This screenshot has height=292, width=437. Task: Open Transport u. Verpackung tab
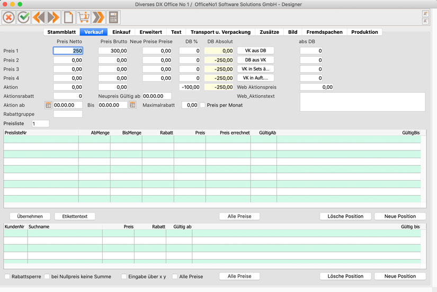point(220,32)
